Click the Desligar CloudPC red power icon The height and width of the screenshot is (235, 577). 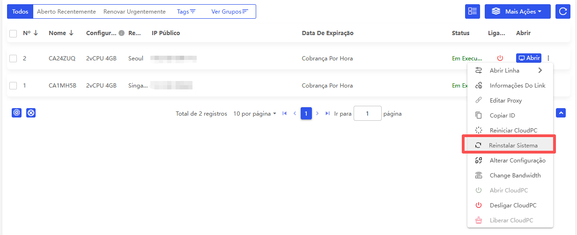(479, 206)
